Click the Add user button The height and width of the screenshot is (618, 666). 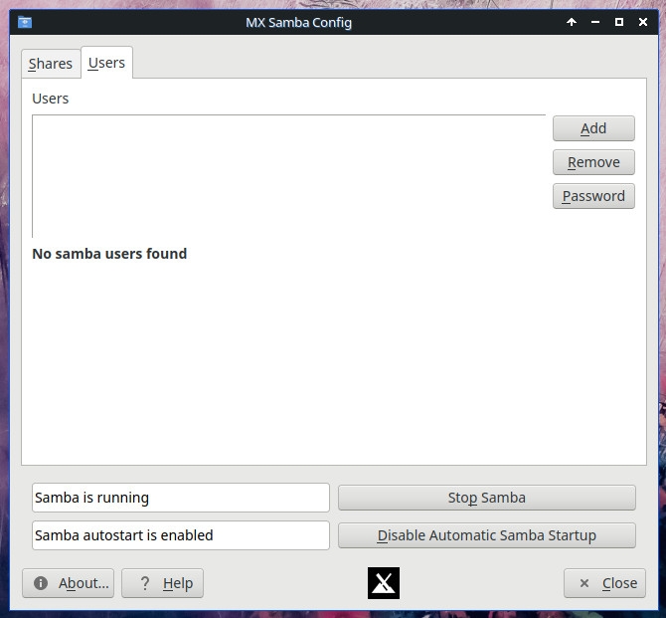point(593,128)
